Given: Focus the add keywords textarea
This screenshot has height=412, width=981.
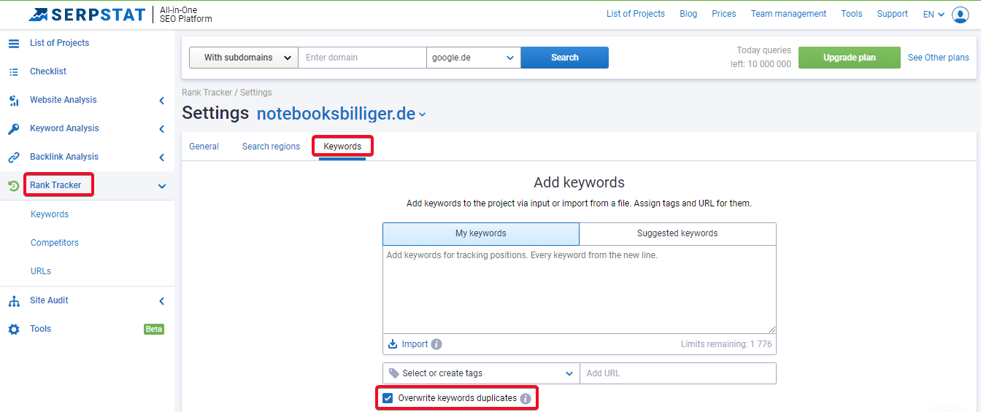Looking at the screenshot, I should coord(579,289).
